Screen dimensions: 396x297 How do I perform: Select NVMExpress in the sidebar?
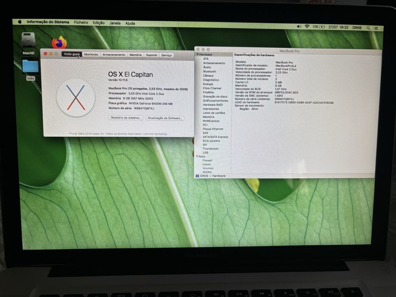point(211,121)
